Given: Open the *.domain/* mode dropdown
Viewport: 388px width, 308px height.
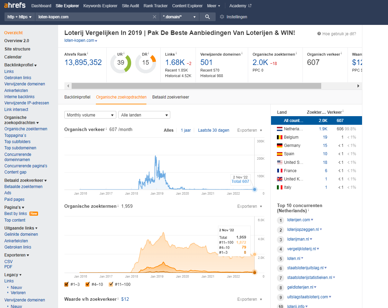Looking at the screenshot, I should (179, 17).
